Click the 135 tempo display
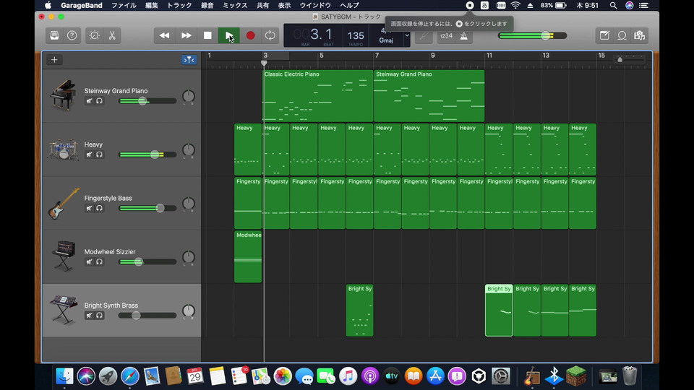The image size is (694, 390). tap(356, 36)
